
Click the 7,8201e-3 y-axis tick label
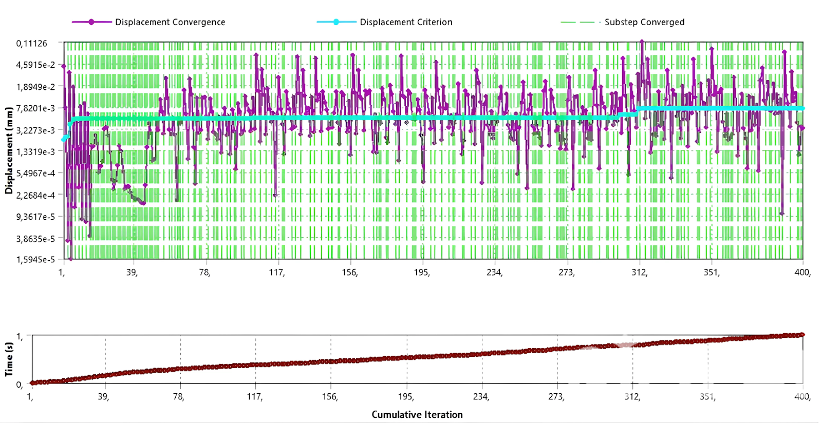[35, 108]
